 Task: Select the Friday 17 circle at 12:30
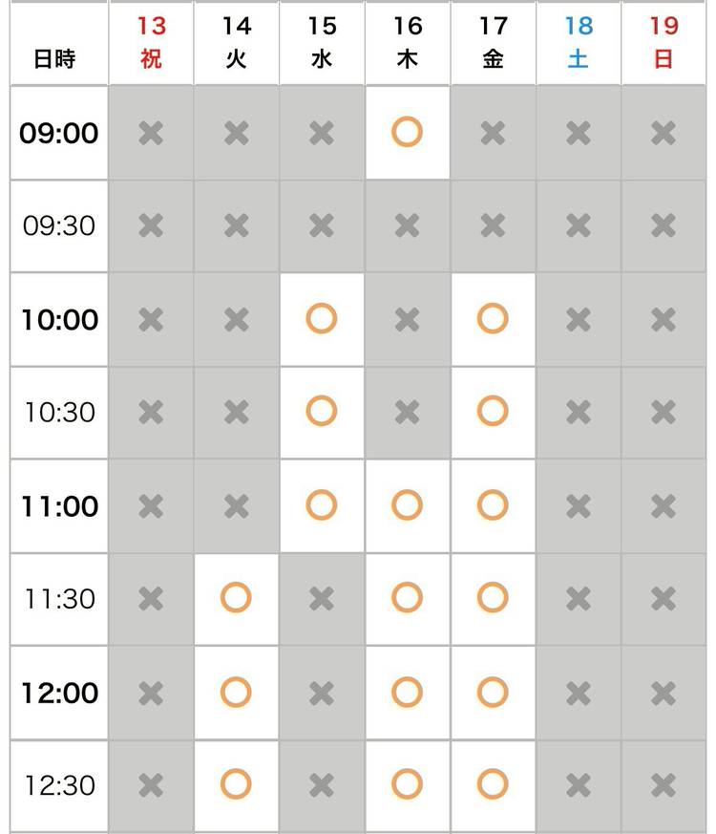(x=493, y=785)
